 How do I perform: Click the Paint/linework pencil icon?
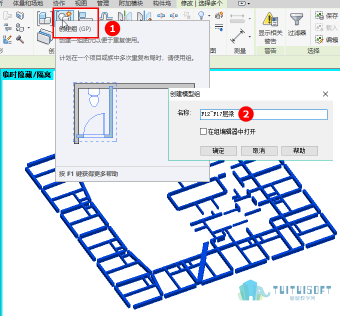coord(7,39)
